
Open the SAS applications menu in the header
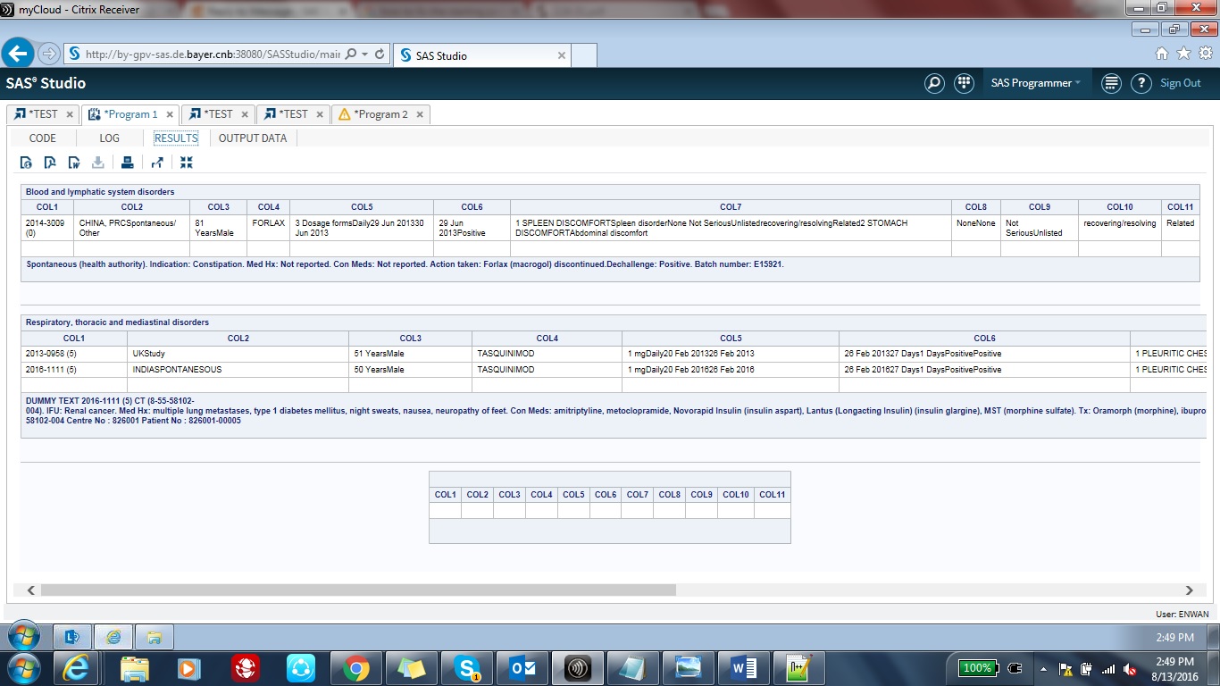965,83
